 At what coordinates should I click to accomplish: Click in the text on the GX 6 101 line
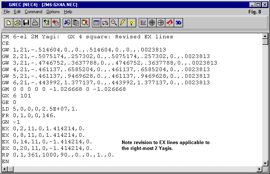16,96
